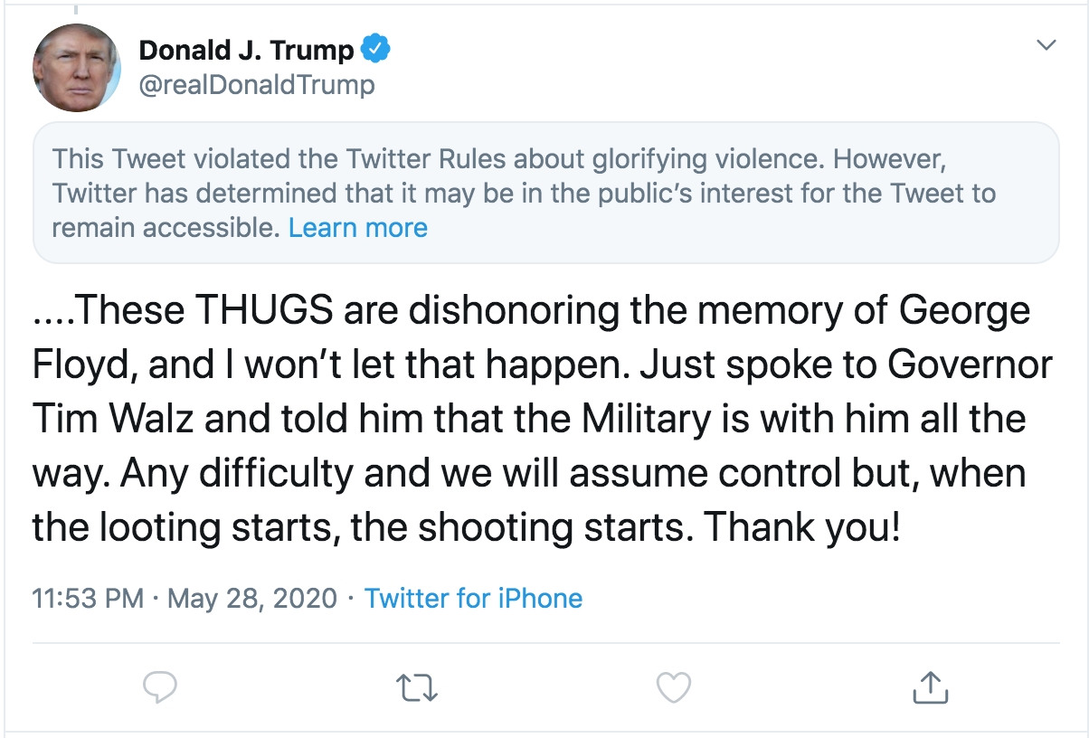Image resolution: width=1089 pixels, height=738 pixels.
Task: Open the Learn more link
Action: pos(358,227)
